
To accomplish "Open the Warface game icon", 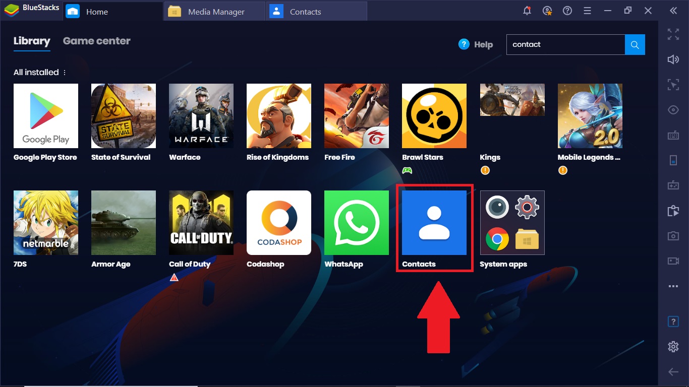I will pyautogui.click(x=201, y=116).
